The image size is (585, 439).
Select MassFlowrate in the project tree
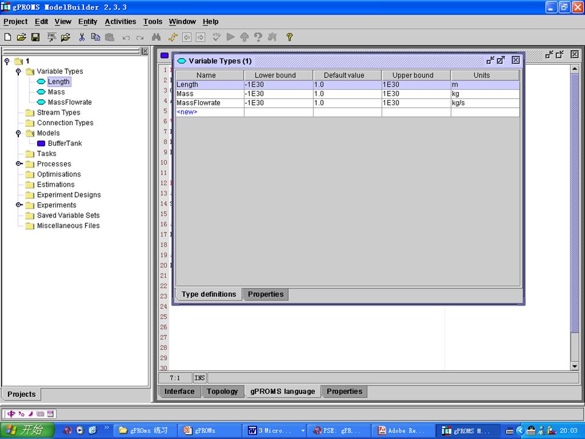(x=69, y=102)
